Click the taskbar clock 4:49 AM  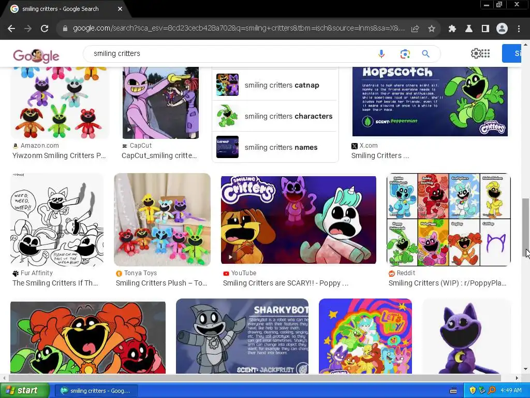pos(511,391)
